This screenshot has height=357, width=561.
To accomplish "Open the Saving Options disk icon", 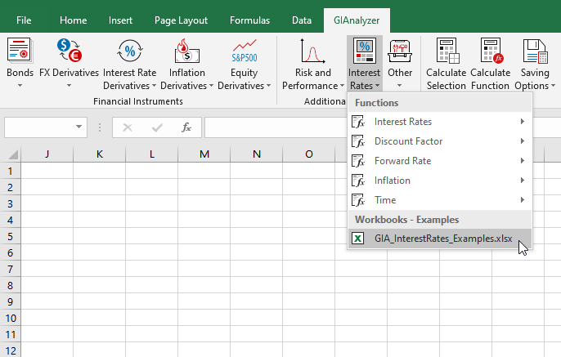I will (535, 51).
